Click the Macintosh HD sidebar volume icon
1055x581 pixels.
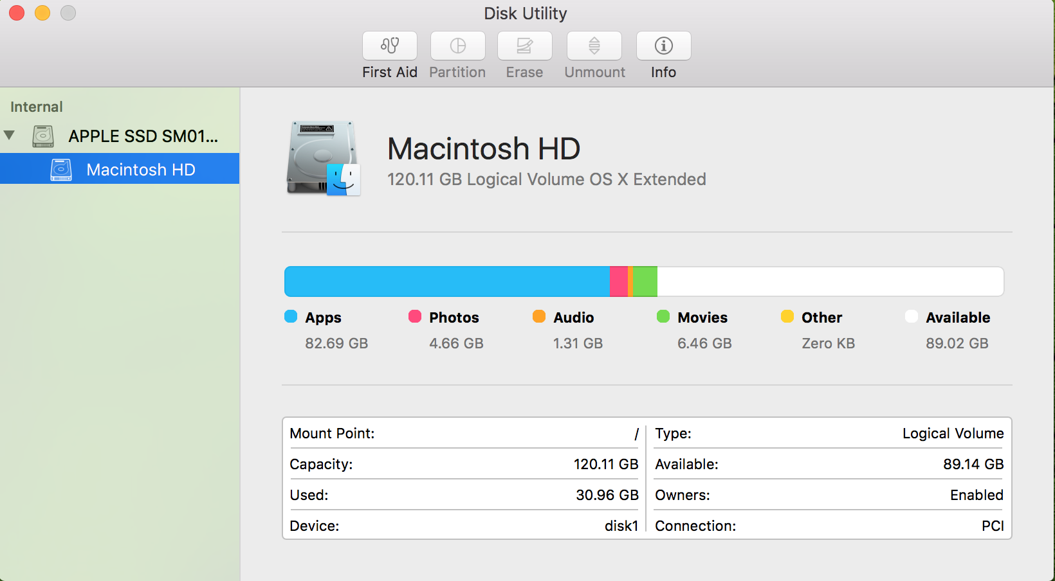coord(61,170)
